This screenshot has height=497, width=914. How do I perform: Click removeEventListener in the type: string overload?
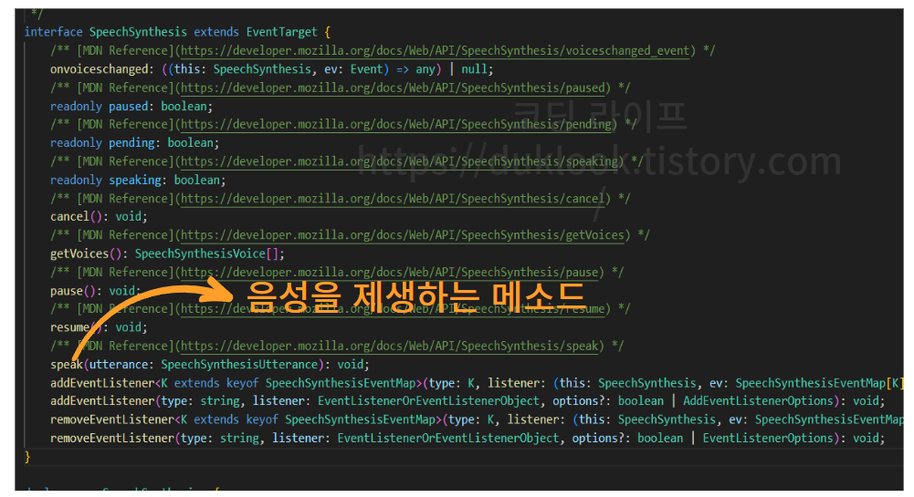[x=112, y=439]
